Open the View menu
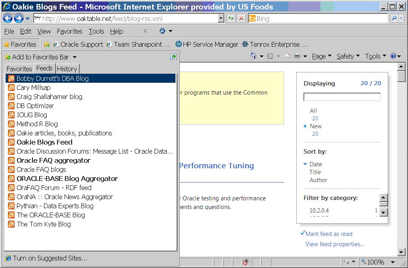Viewport: 408px width, 268px height. [x=44, y=31]
